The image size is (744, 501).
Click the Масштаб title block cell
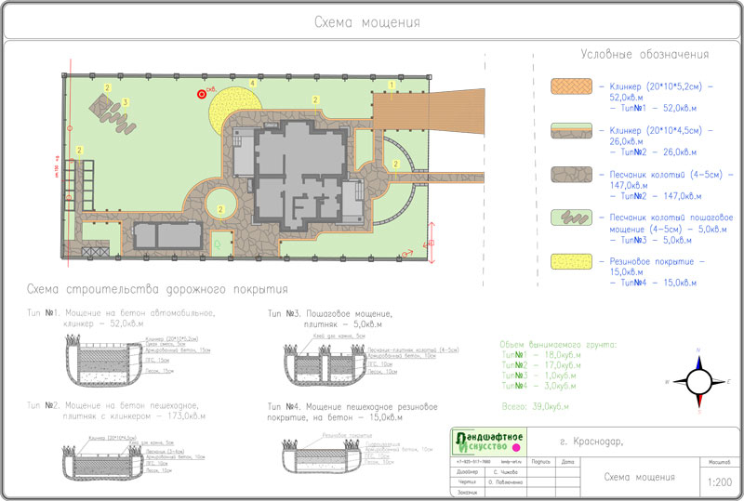(x=720, y=462)
